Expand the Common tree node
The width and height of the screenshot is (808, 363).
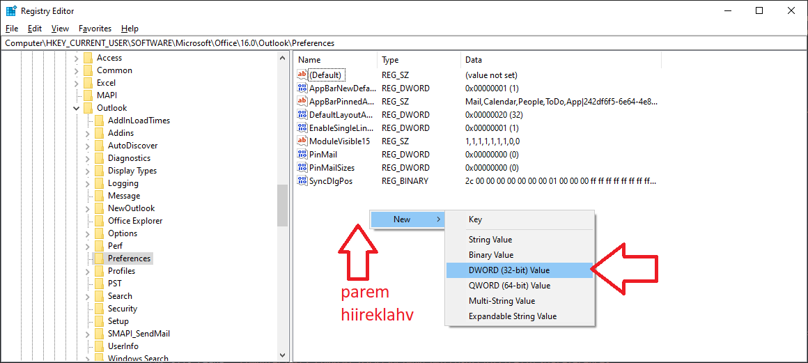click(x=76, y=70)
